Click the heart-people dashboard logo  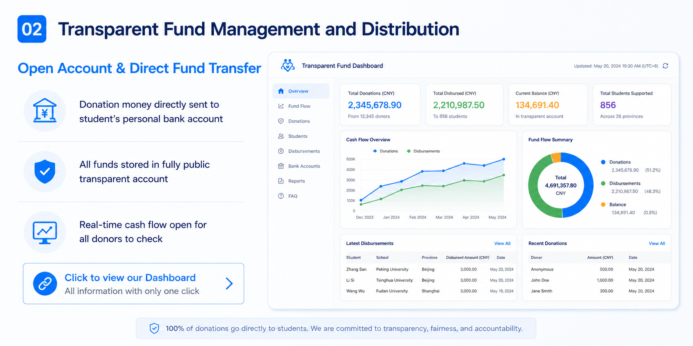[x=288, y=66]
